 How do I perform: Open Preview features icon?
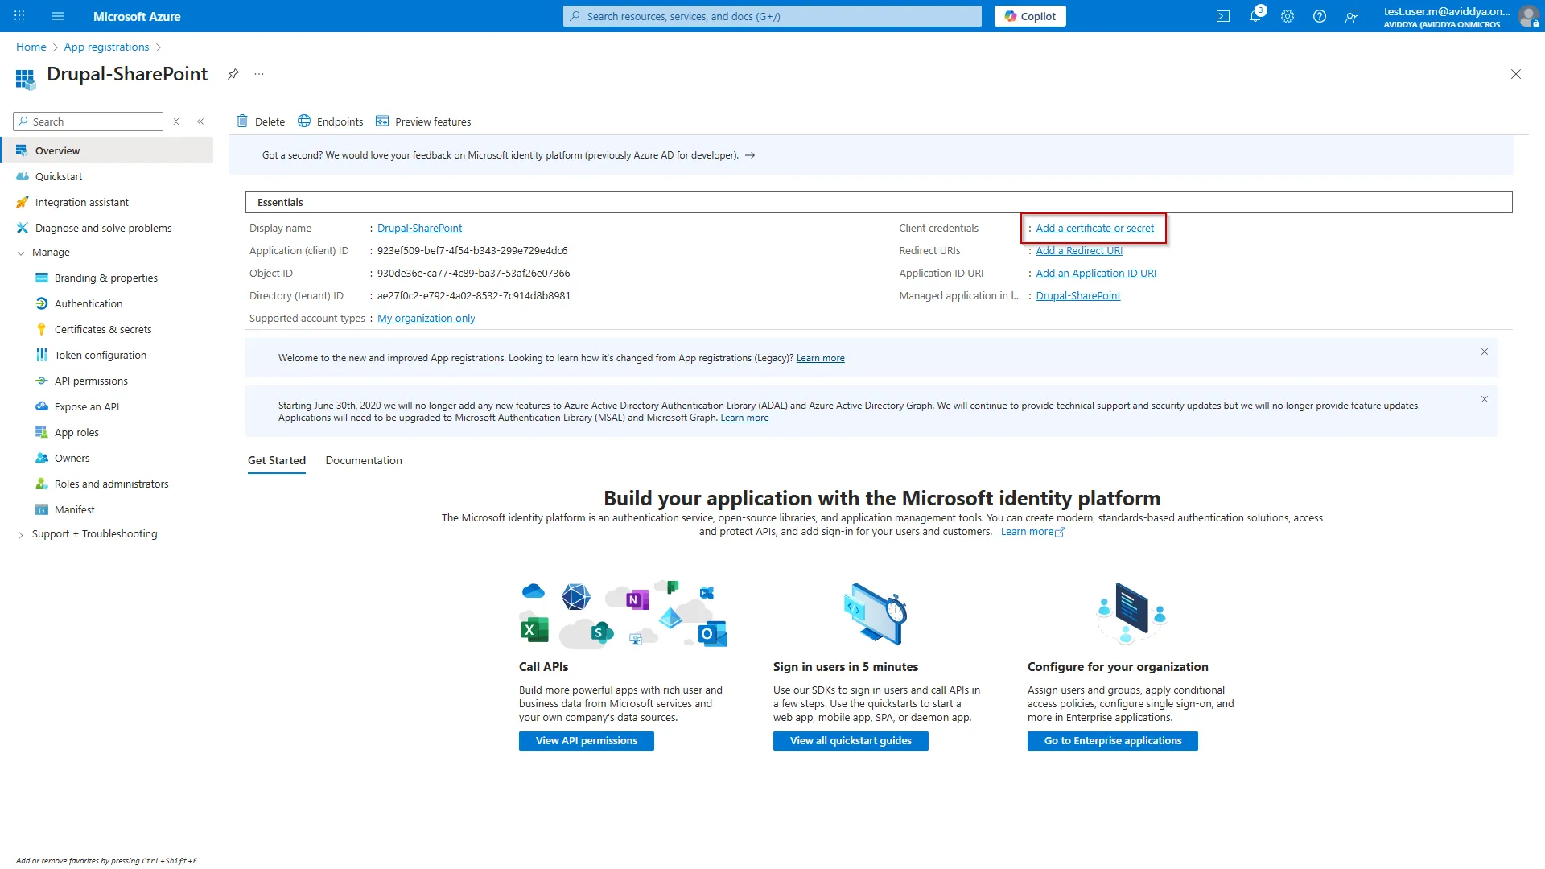coord(382,121)
